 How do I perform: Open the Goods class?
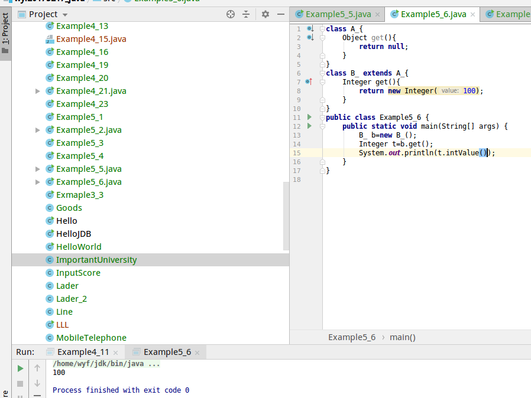(69, 208)
